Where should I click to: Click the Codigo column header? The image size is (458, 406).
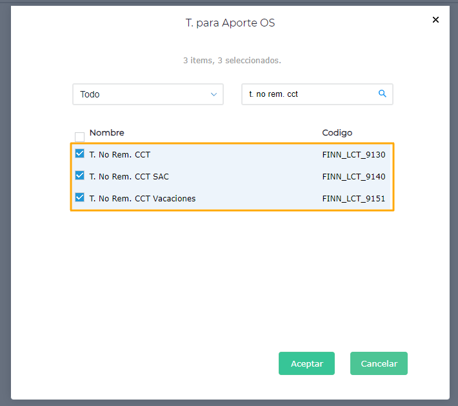pos(337,133)
